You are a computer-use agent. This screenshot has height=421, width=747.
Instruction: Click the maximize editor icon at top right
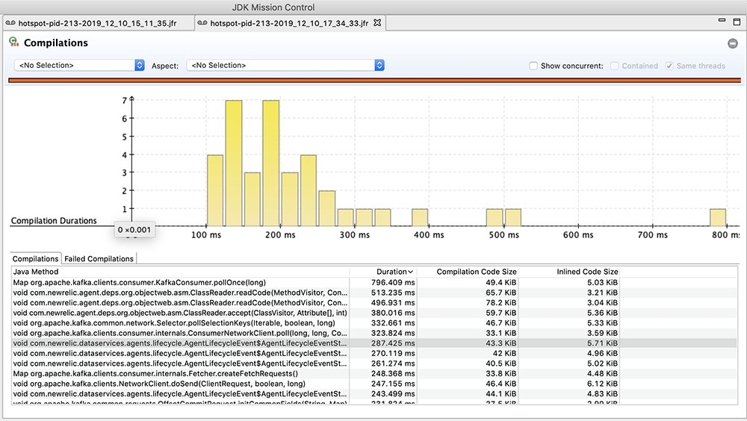737,22
